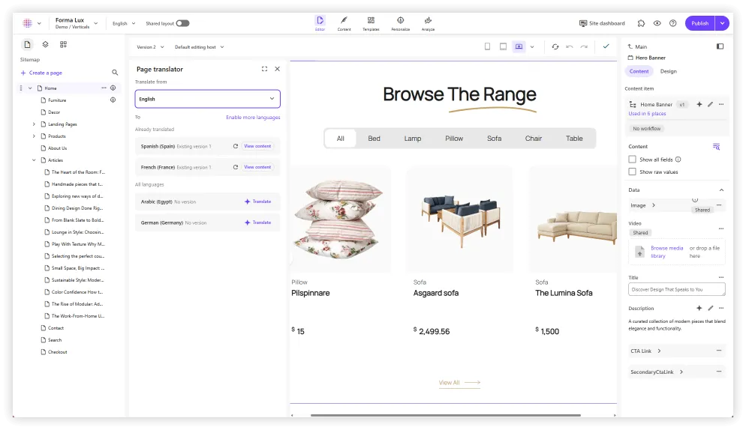The height and width of the screenshot is (430, 746).
Task: Refresh Spanish (Spain) translation
Action: click(x=236, y=146)
